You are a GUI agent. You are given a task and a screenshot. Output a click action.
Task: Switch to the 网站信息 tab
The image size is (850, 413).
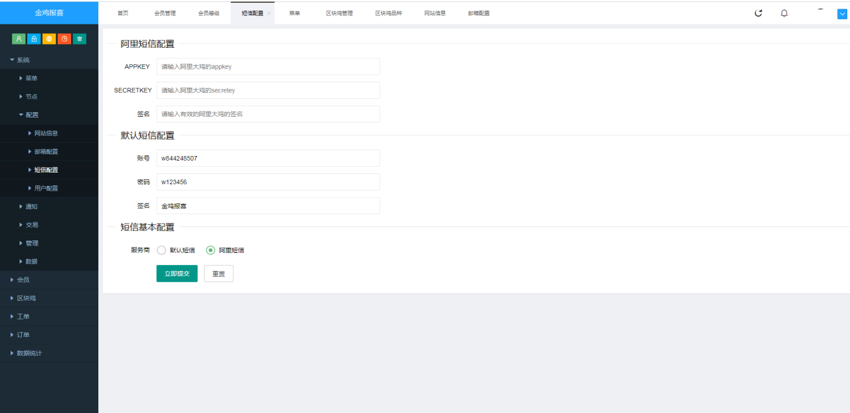coord(435,13)
